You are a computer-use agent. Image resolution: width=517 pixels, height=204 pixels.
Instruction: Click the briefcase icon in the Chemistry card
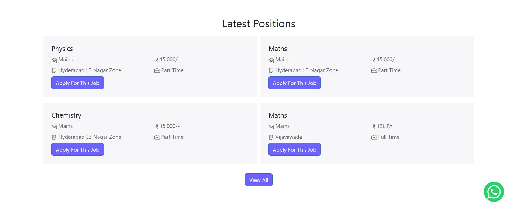pos(157,137)
